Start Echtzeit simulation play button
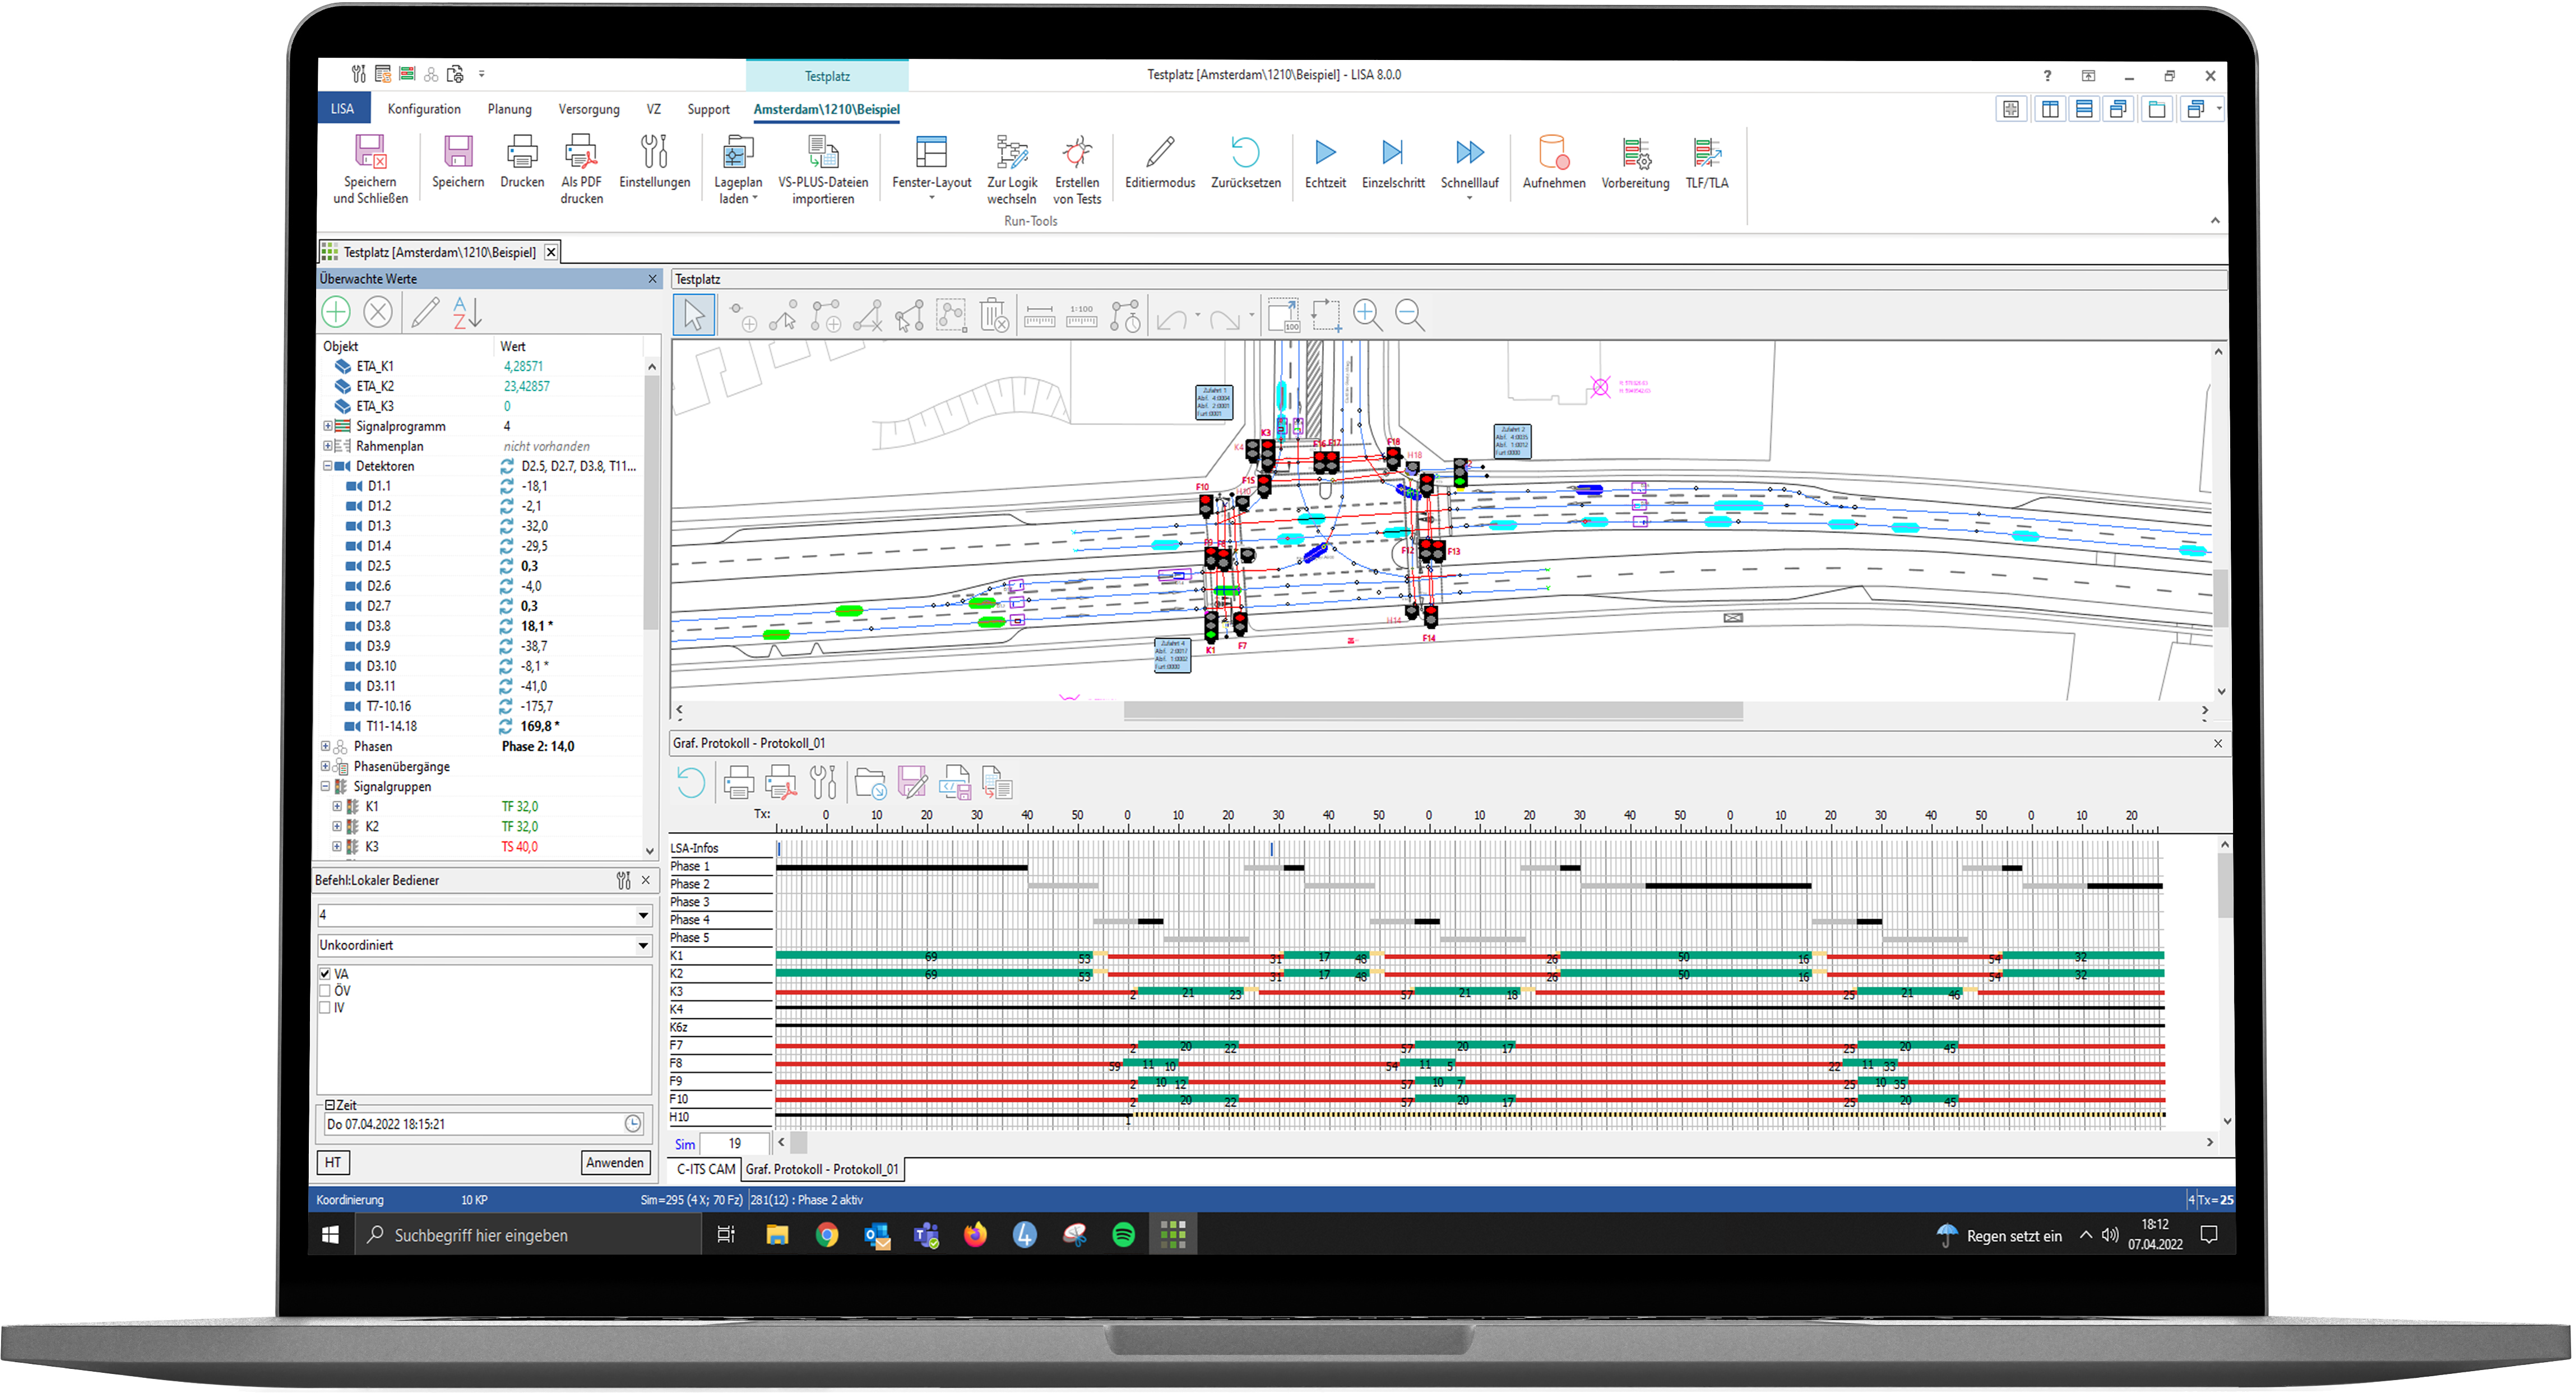This screenshot has width=2576, height=1393. tap(1325, 152)
